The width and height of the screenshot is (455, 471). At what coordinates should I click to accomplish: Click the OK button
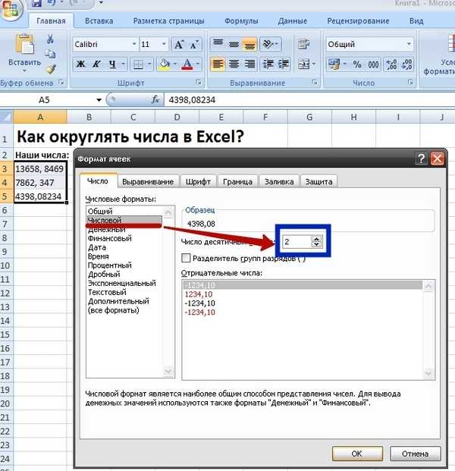(x=357, y=454)
